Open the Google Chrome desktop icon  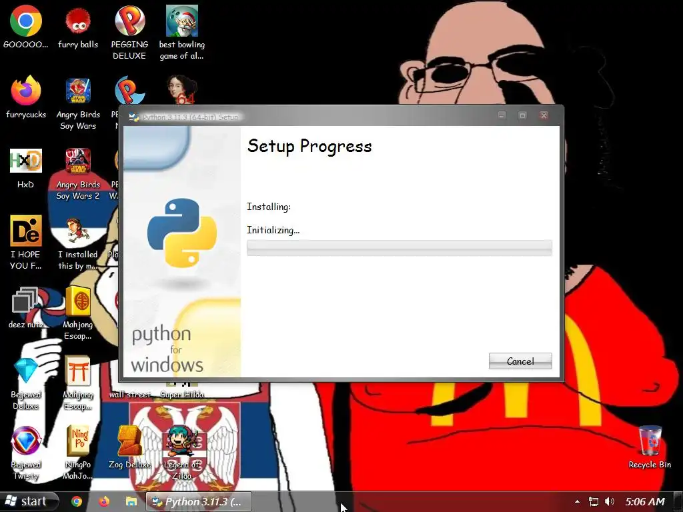pos(26,27)
